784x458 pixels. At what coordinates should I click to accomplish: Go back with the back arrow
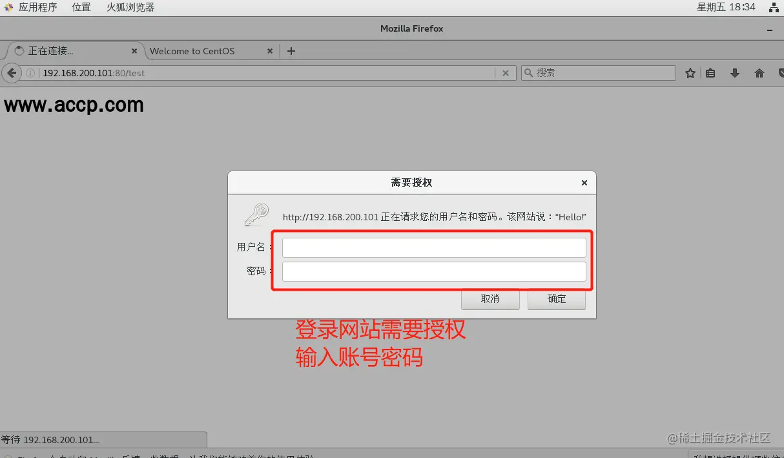11,73
